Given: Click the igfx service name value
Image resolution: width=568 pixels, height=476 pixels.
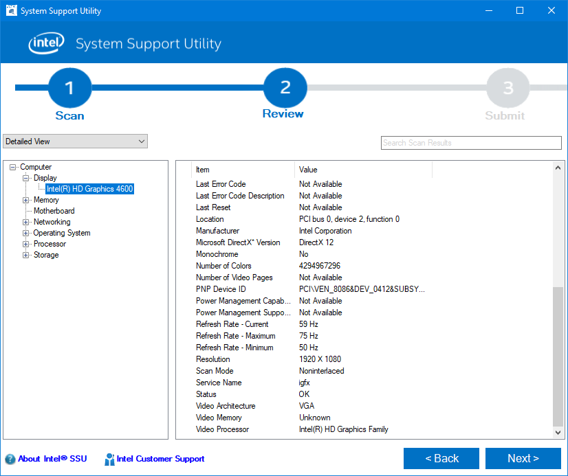Looking at the screenshot, I should point(304,383).
